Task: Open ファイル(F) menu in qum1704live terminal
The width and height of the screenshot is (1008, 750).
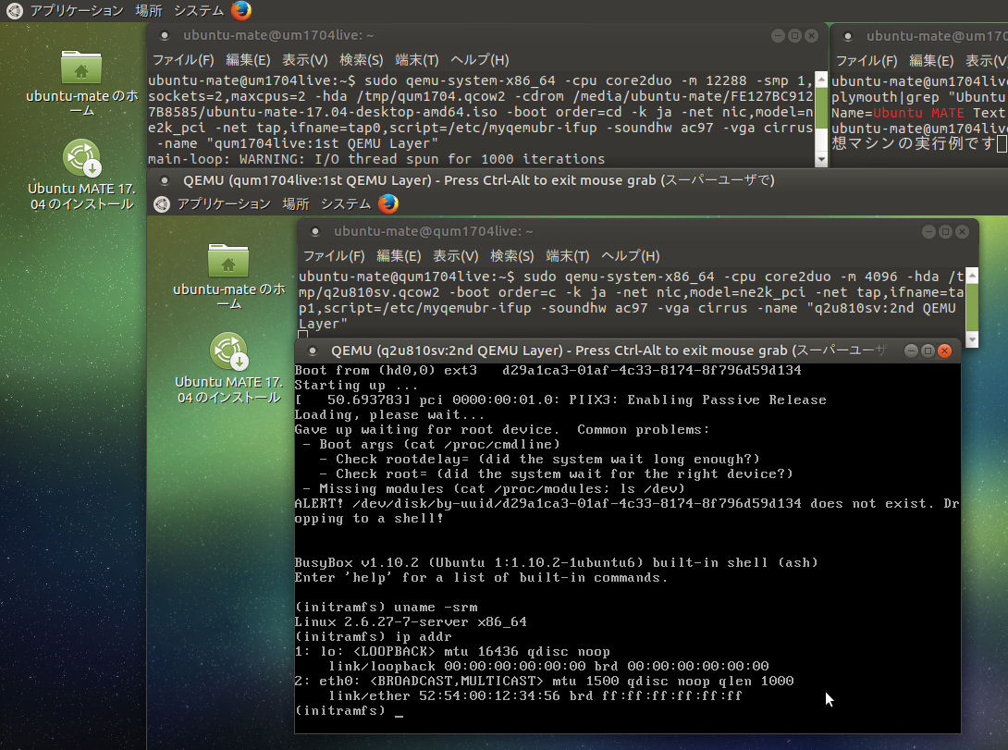Action: point(334,256)
